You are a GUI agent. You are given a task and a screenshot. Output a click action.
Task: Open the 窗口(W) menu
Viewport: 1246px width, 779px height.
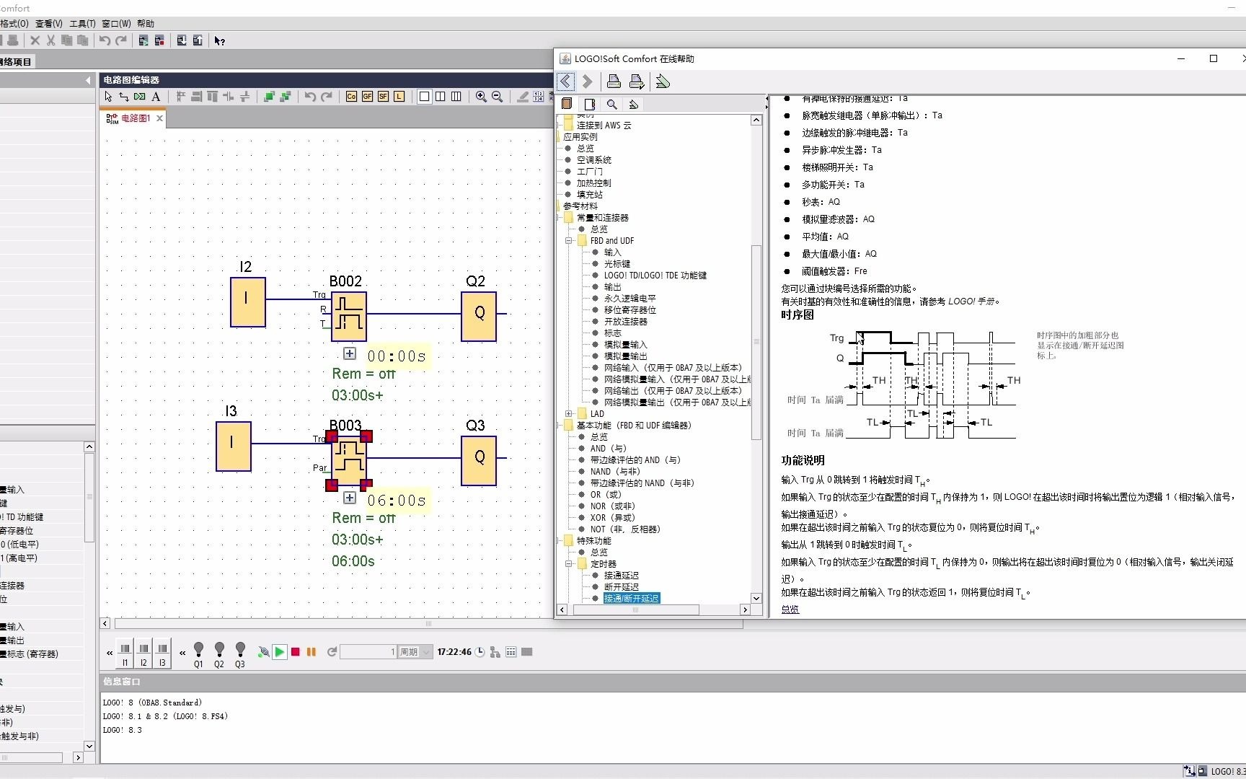pyautogui.click(x=117, y=24)
